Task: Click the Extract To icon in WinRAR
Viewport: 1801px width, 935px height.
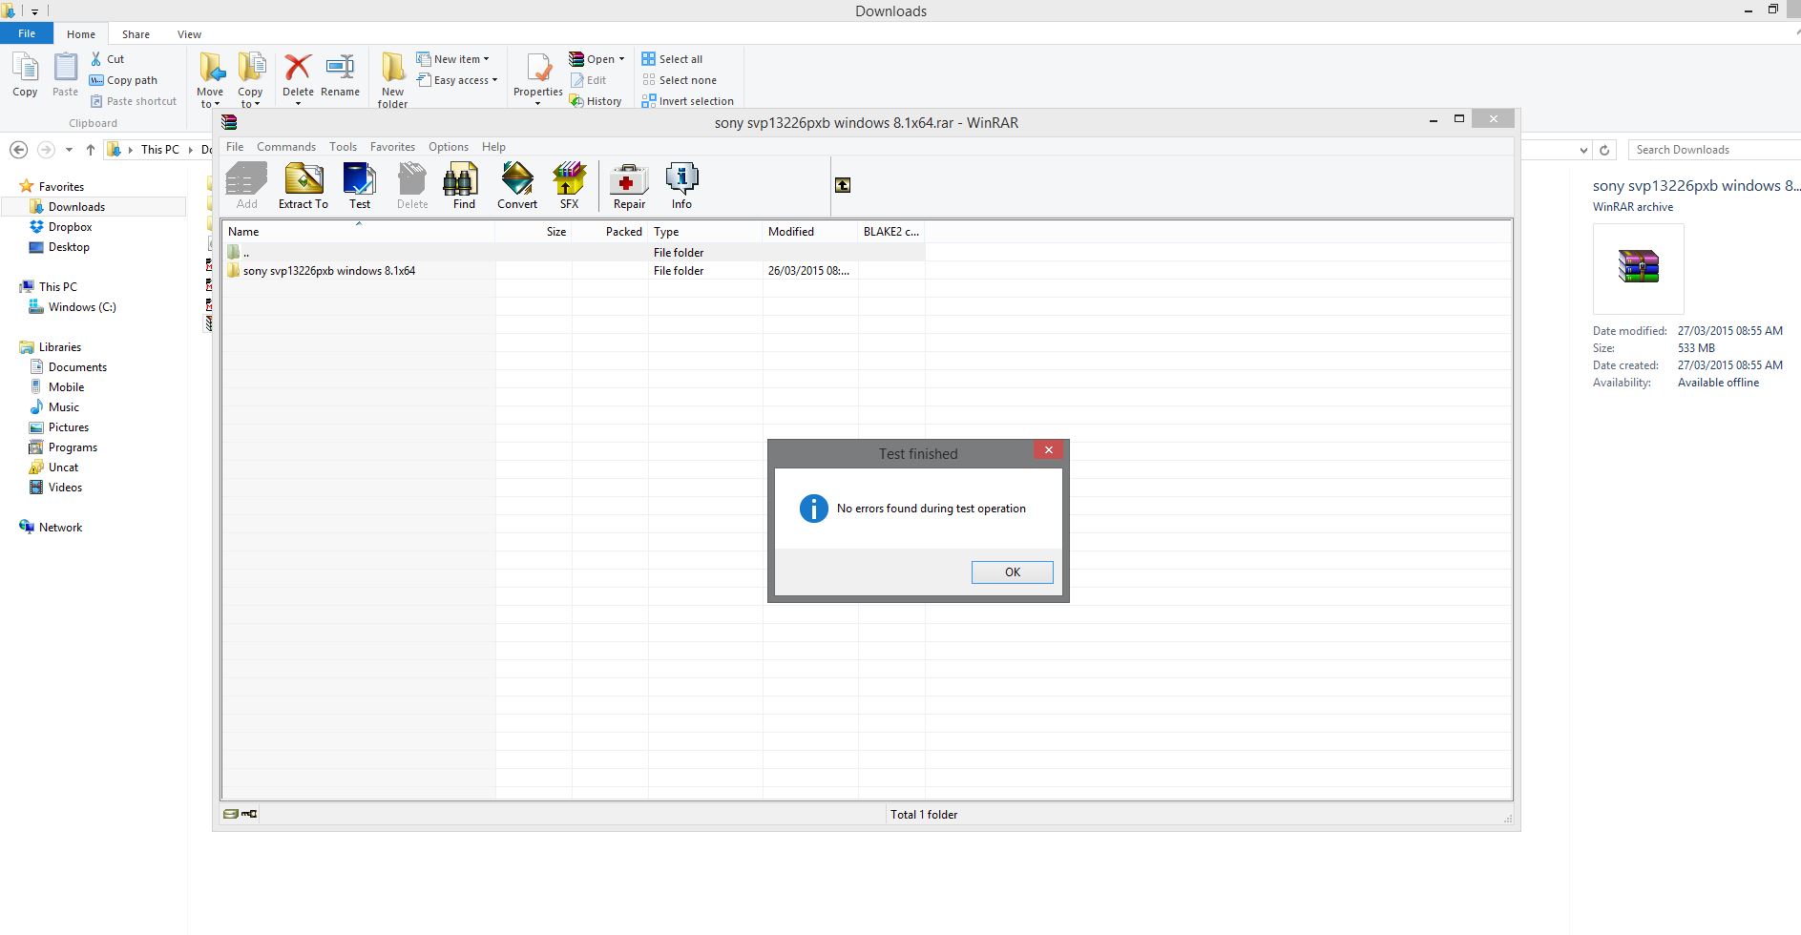Action: (x=304, y=186)
